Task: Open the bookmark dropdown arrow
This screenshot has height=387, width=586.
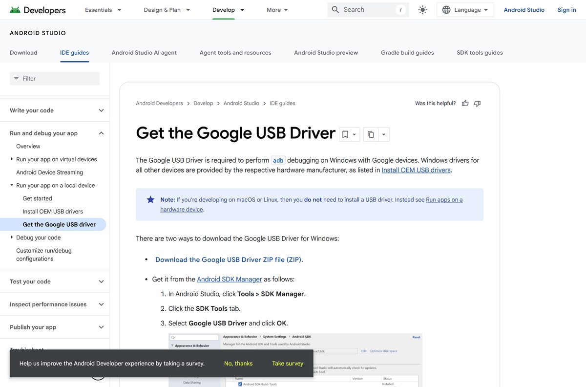Action: pos(355,134)
